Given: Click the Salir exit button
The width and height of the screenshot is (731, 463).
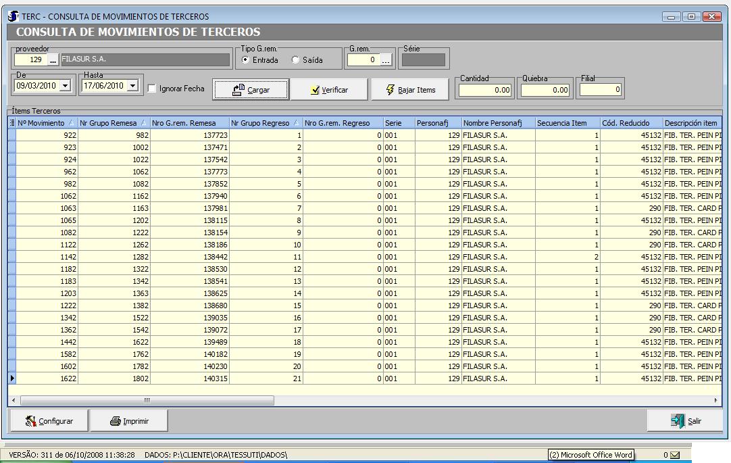Looking at the screenshot, I should pyautogui.click(x=686, y=421).
